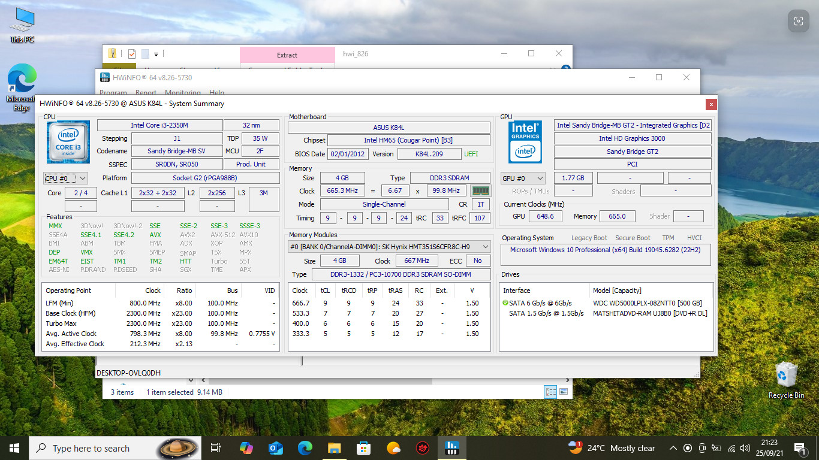Click the Turbo Max operating point row
The width and height of the screenshot is (819, 460).
pos(161,323)
